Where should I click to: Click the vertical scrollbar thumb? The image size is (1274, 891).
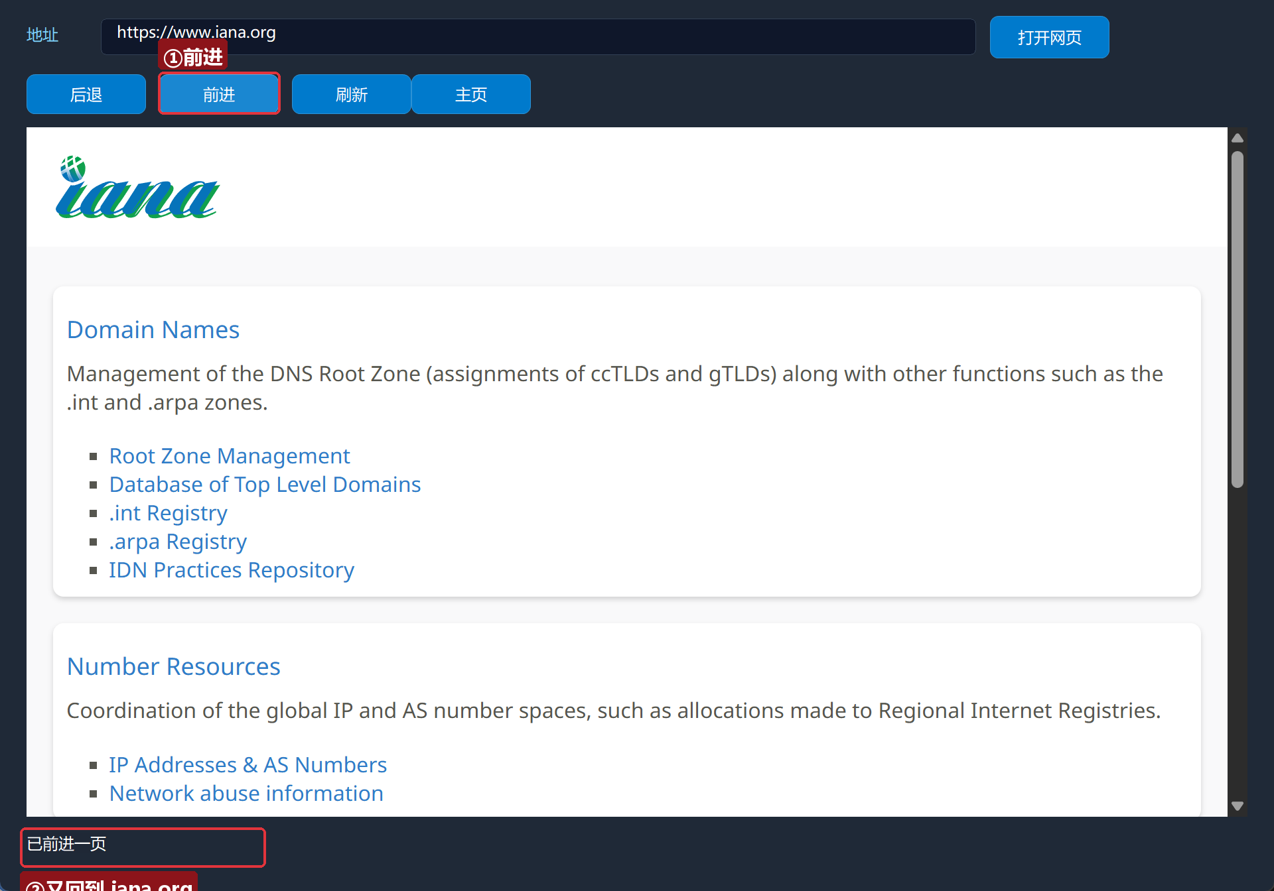pos(1238,320)
